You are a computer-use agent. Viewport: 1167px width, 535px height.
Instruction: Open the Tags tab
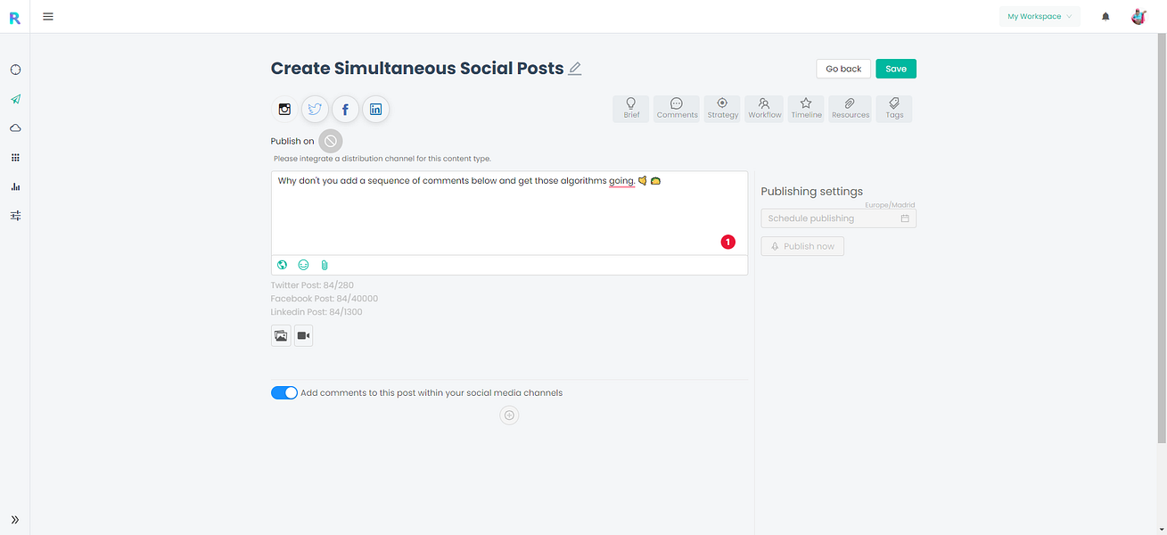tap(894, 109)
